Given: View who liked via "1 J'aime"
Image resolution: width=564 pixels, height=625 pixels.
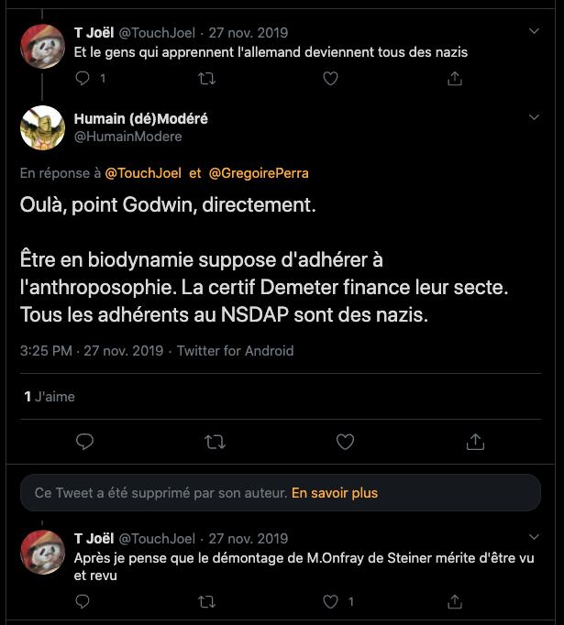Looking at the screenshot, I should [50, 397].
